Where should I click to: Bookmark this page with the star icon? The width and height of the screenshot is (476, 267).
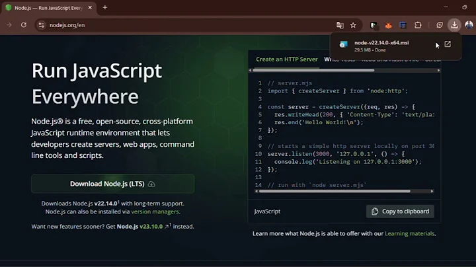[x=353, y=25]
